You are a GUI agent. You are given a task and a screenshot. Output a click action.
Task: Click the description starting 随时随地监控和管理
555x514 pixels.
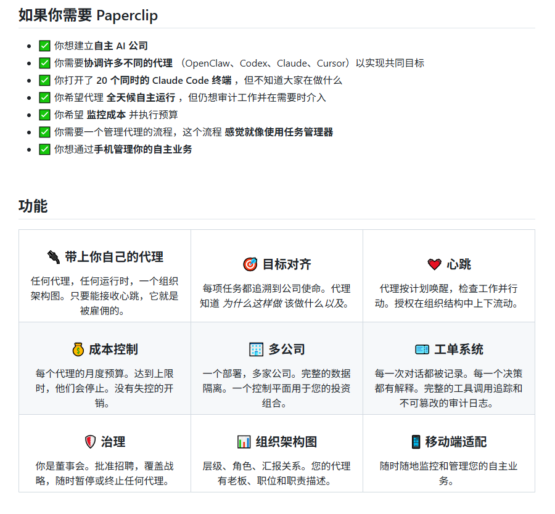[448, 473]
